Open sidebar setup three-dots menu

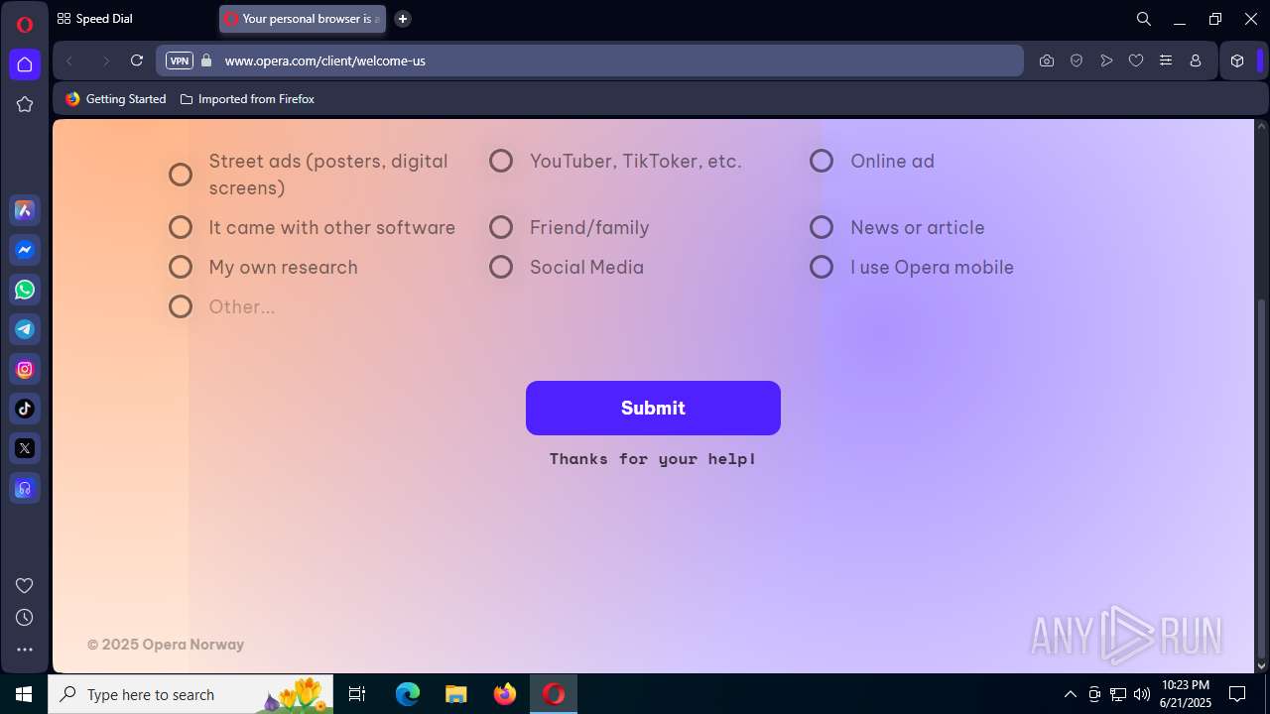pos(25,650)
